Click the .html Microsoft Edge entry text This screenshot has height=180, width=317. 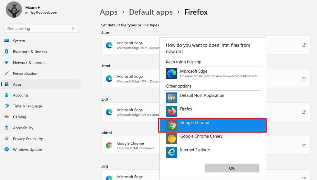click(x=130, y=76)
